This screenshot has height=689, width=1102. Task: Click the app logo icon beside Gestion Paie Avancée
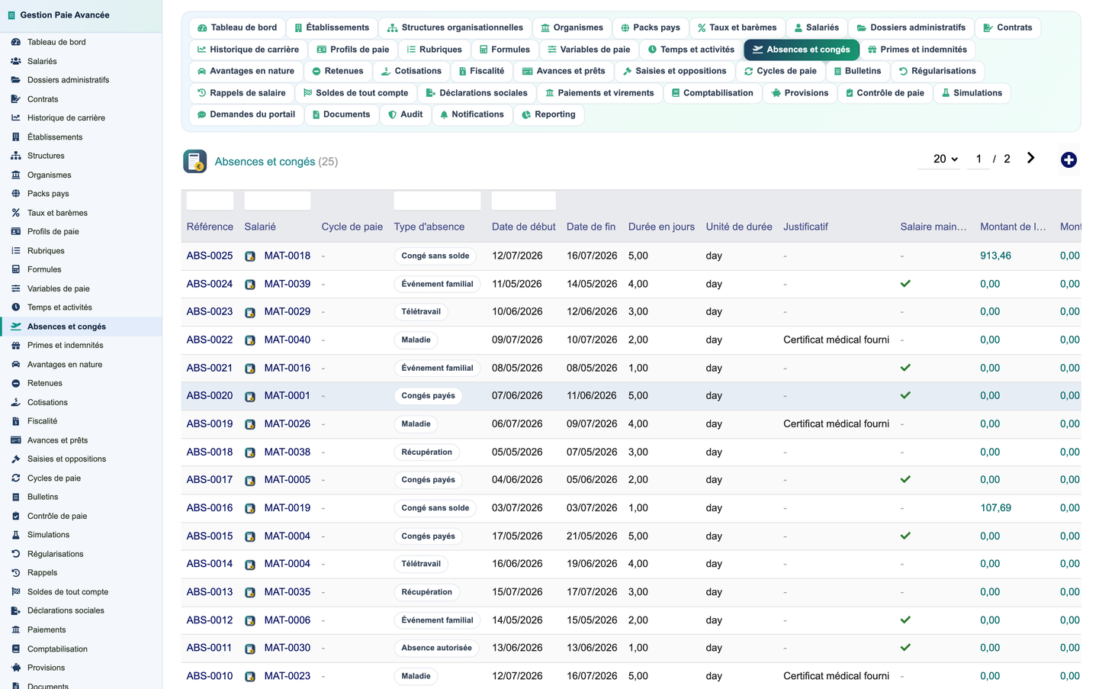(11, 15)
